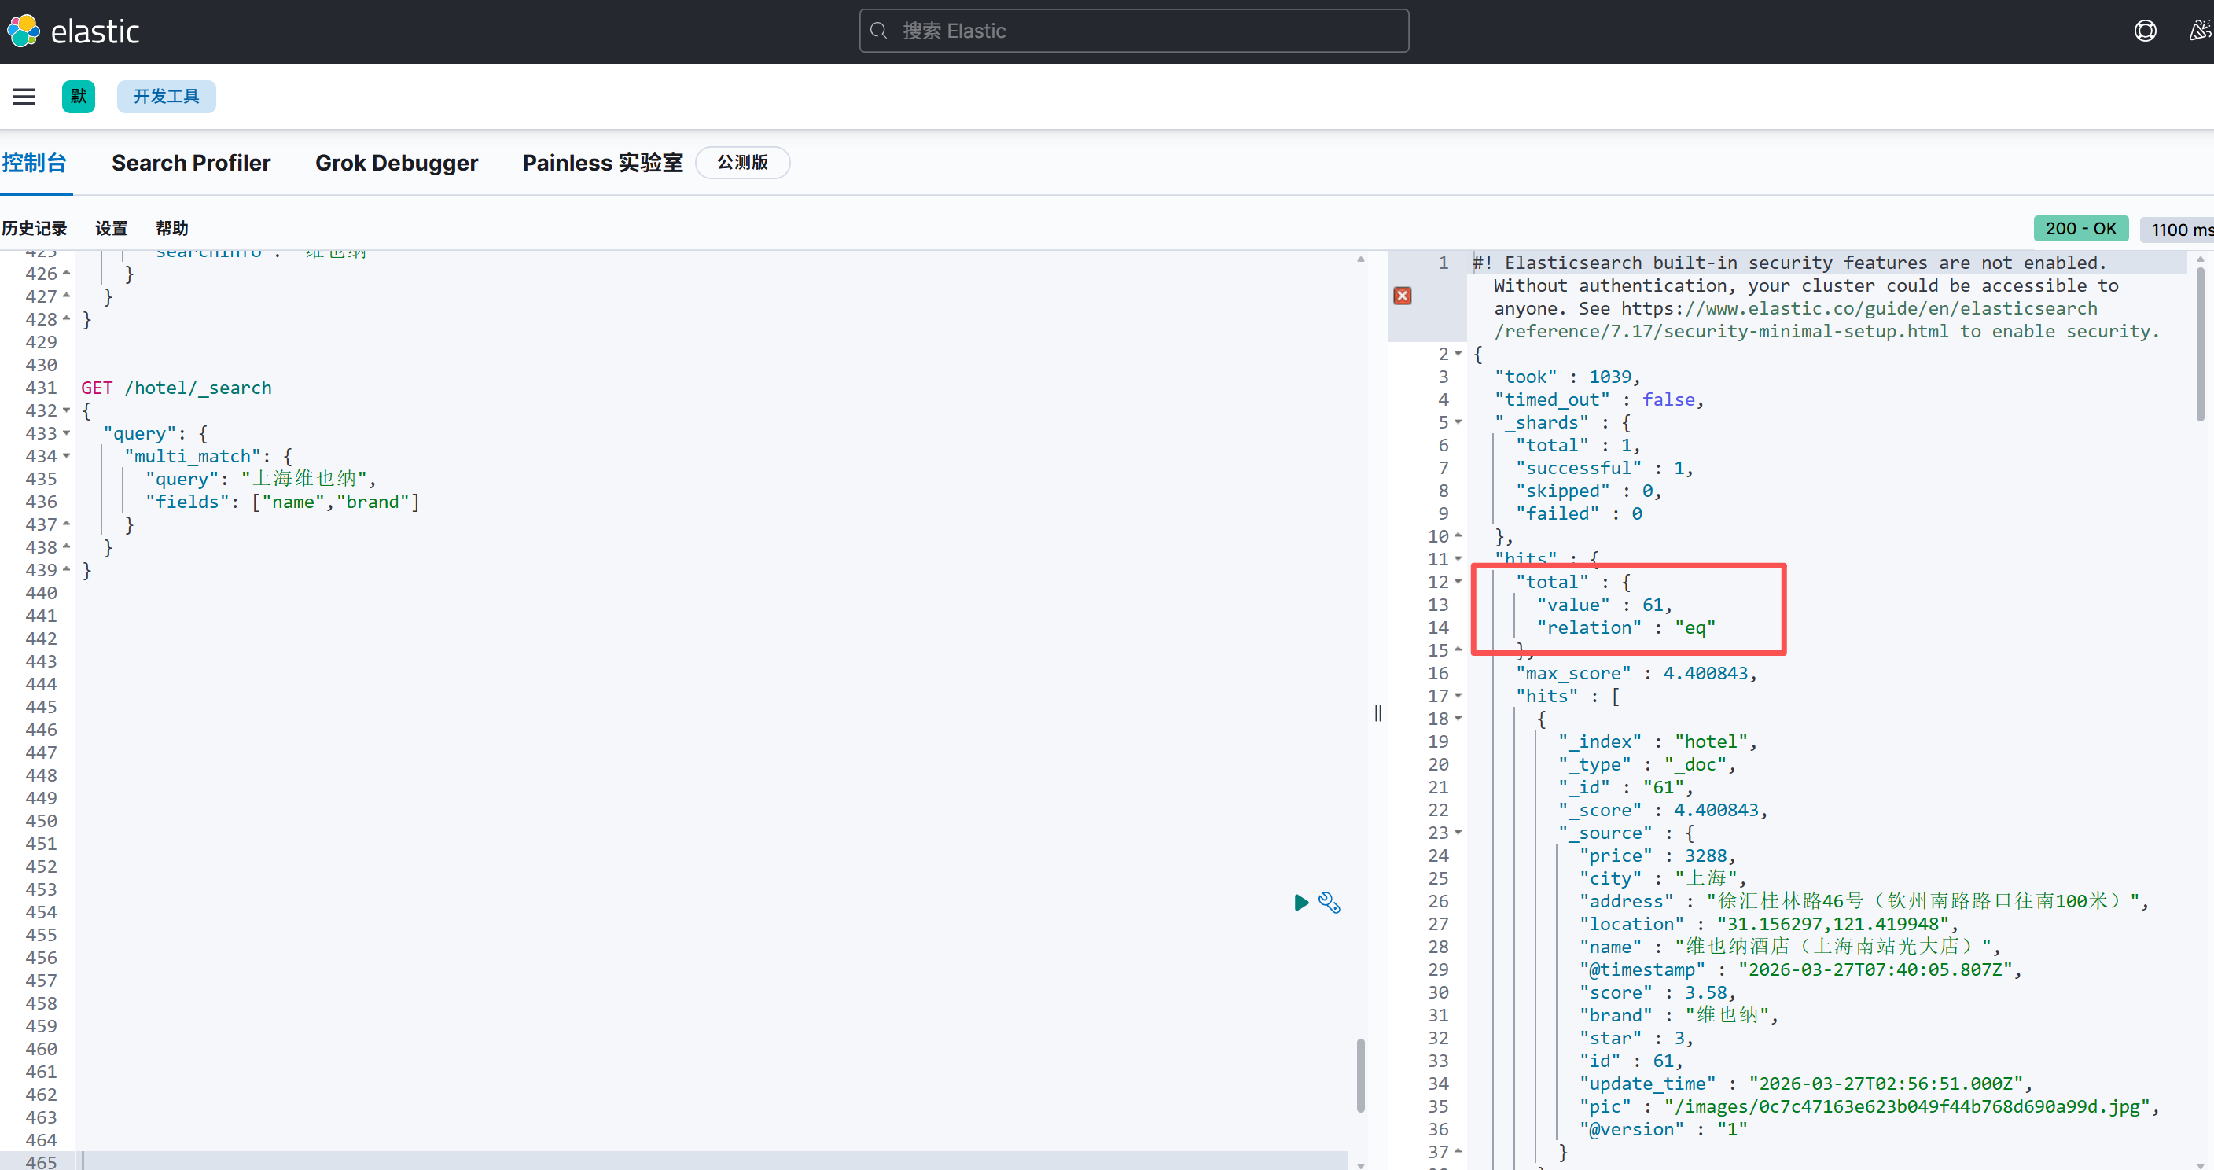Collapse the multi_match block fold arrow
Screen dimensions: 2214x1170
[67, 457]
